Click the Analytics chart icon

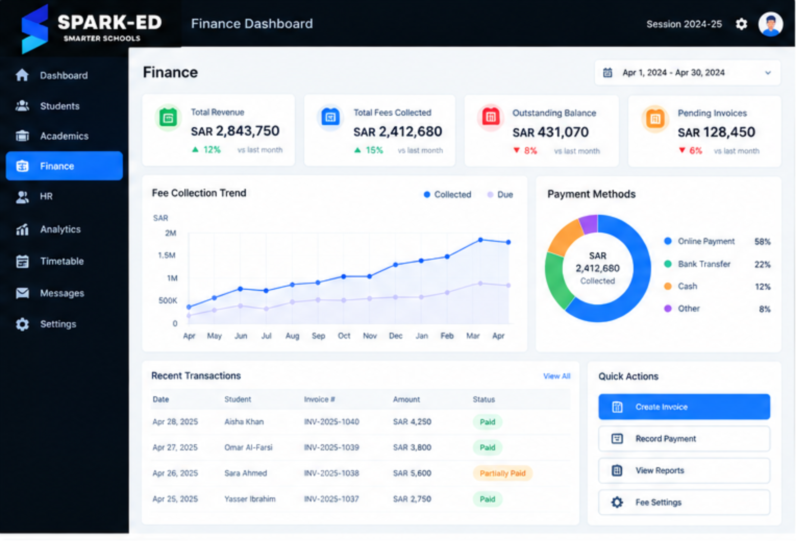(x=22, y=229)
